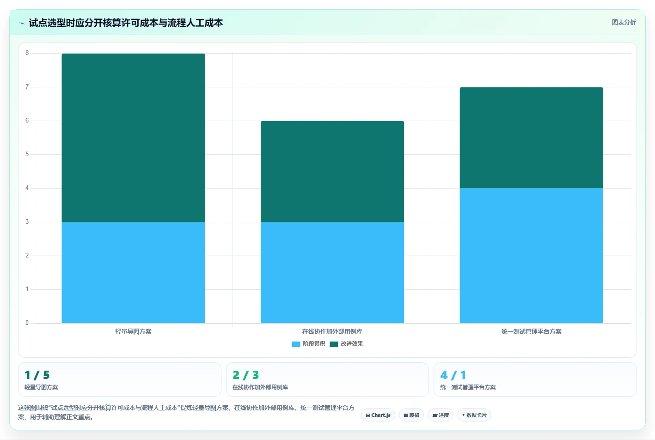
Task: Click the blue bar segment for 在线协作加外部用例库
Action: point(332,272)
